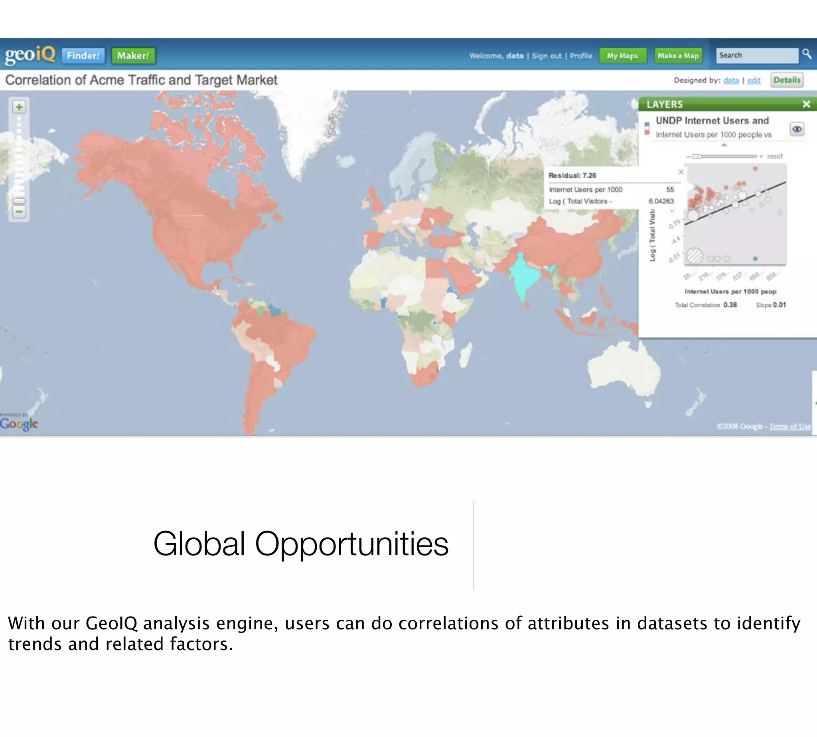Close the LAYERS panel
Screen dimensions: 817x737
(807, 104)
